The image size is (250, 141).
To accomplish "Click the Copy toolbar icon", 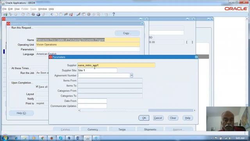I will 56,14.
